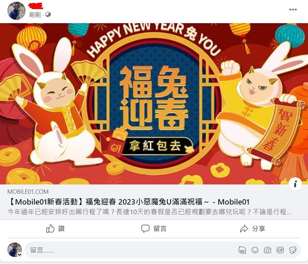This screenshot has height=264, width=308.
Task: Open the emoji picker in comment box
Action: pos(255,250)
